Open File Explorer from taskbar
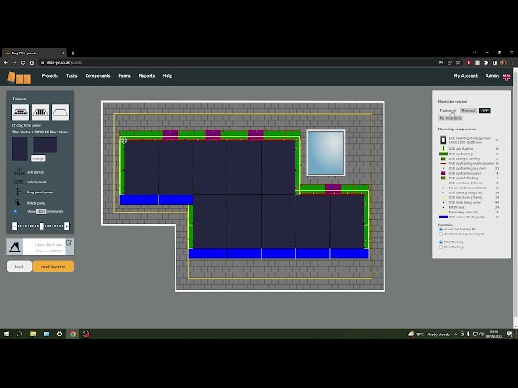Screen dimensions: 518x388 (x=33, y=334)
